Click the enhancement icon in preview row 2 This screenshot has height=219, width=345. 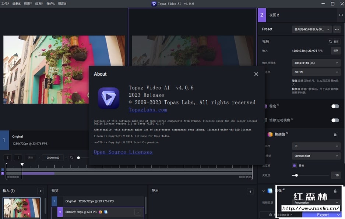pyautogui.click(x=106, y=212)
